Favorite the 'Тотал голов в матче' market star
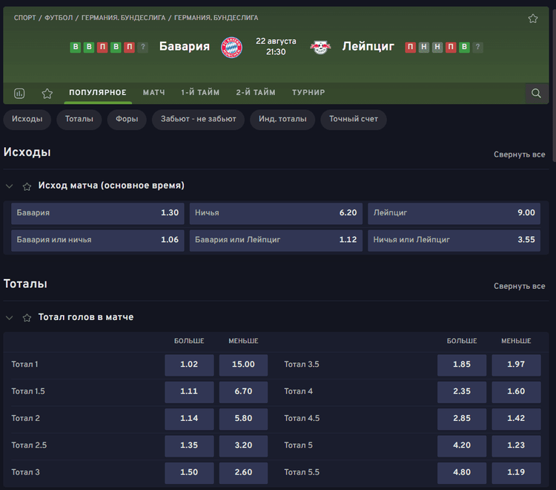556x490 pixels. click(x=27, y=318)
